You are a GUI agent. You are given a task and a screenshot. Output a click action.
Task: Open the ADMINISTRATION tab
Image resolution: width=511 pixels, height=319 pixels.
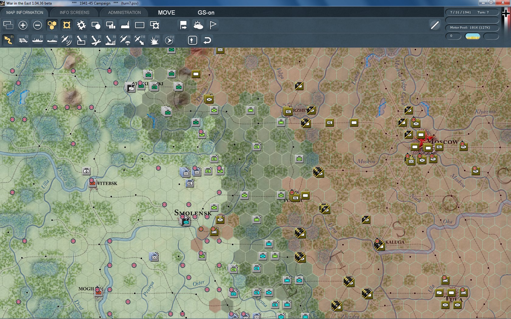coord(124,12)
